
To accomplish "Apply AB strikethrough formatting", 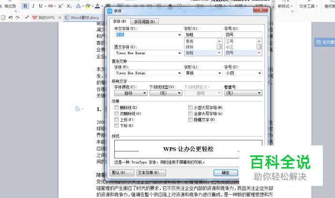I will (50, 6).
